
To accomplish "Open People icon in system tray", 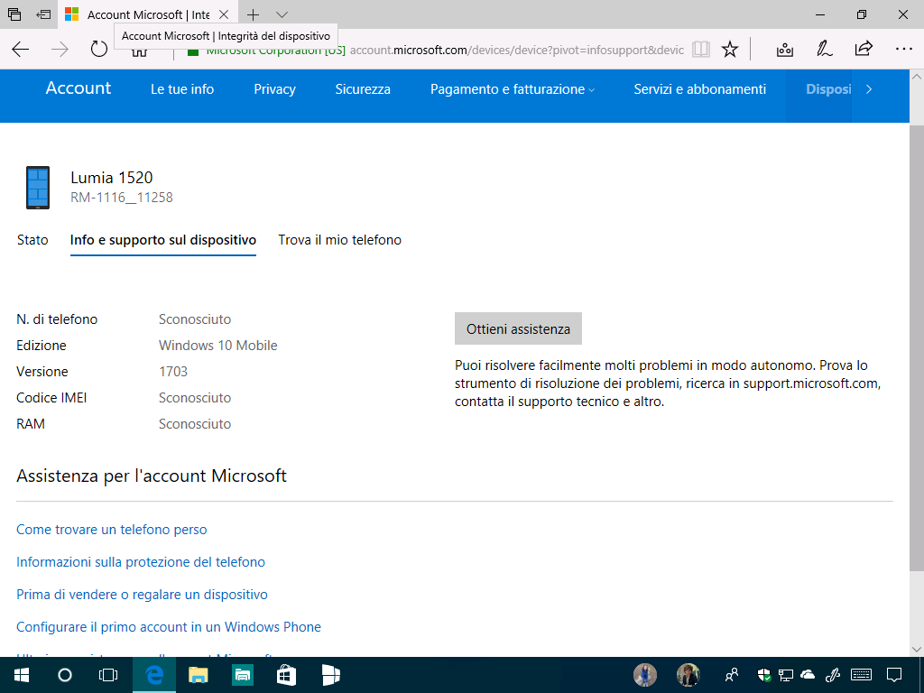I will [x=732, y=675].
